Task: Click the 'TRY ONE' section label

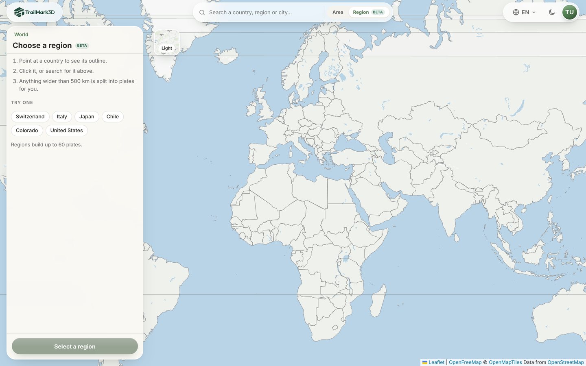Action: coord(22,103)
